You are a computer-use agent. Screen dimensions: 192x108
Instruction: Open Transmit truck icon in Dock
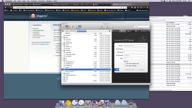tap(101, 103)
